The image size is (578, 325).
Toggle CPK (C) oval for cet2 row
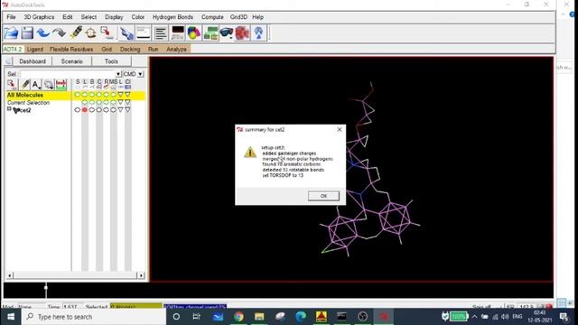pos(98,110)
